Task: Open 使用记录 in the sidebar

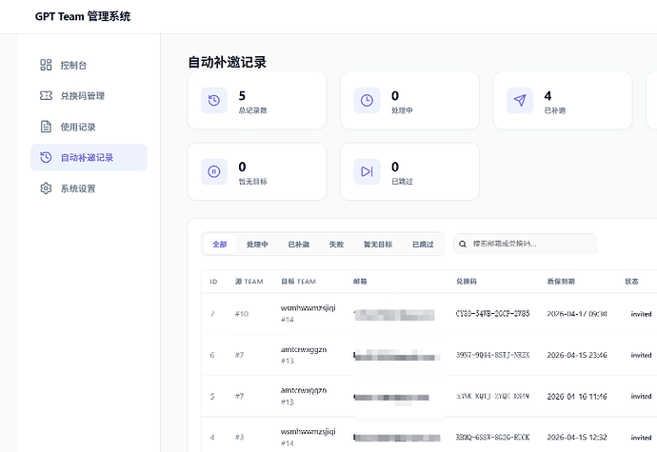Action: [x=89, y=127]
